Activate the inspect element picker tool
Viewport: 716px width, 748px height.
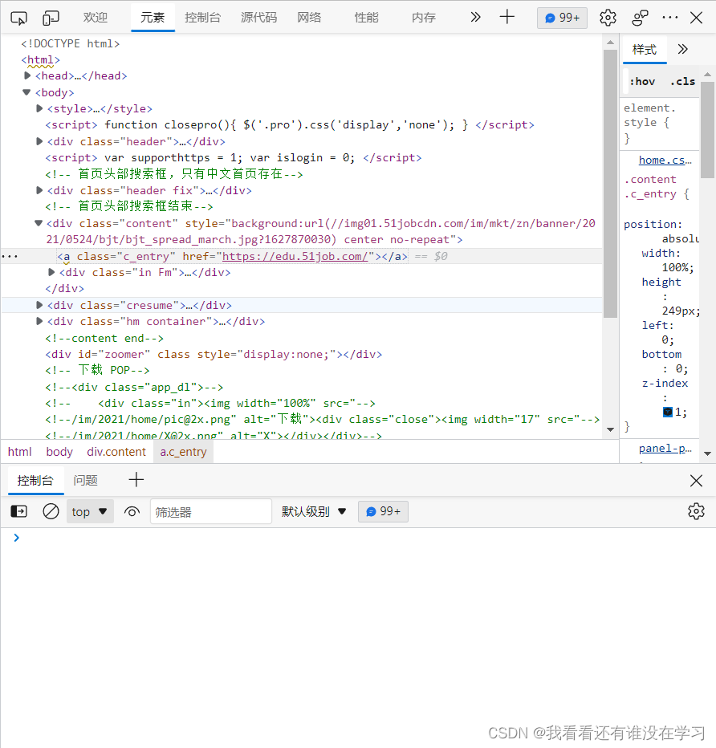point(18,18)
